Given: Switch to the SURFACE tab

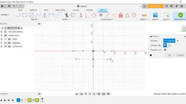Looking at the screenshot, I should pyautogui.click(x=33, y=10).
